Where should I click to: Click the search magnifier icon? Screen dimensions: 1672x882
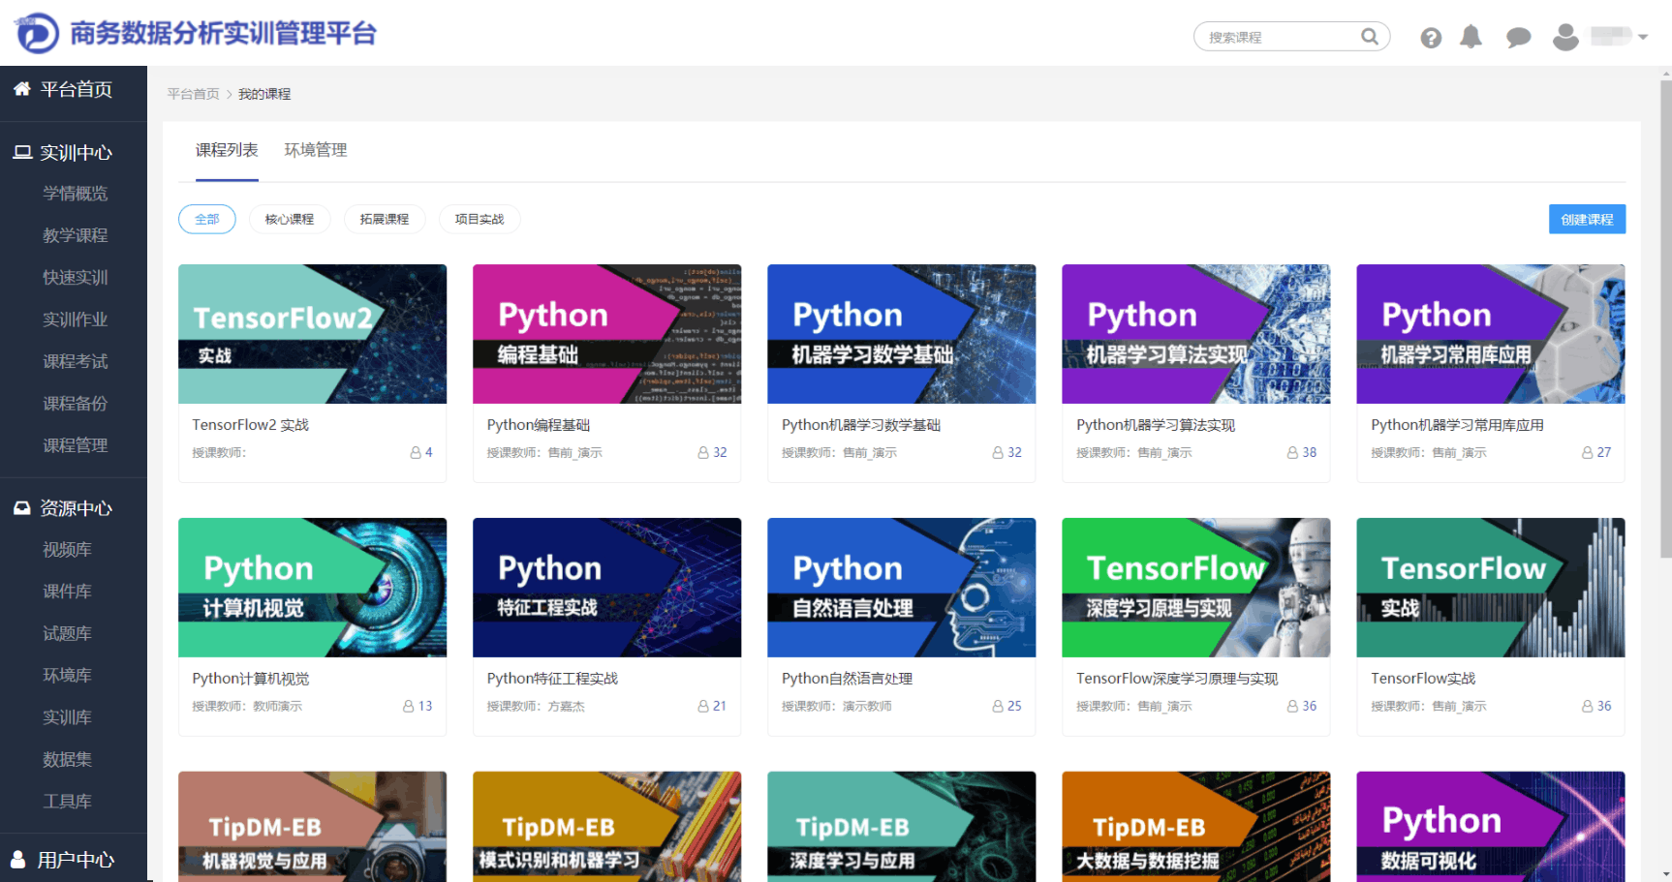[x=1369, y=37]
